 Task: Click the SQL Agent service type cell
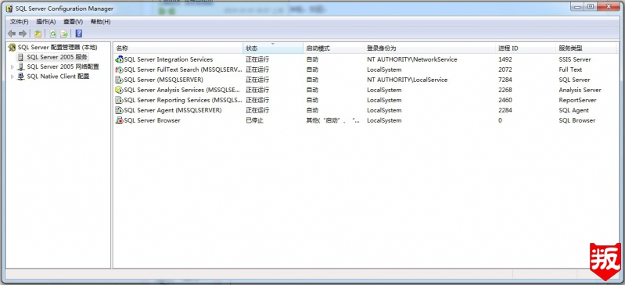point(573,110)
